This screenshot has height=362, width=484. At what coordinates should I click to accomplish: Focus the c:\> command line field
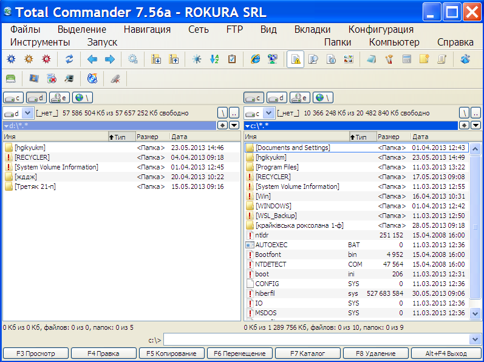coord(317,340)
